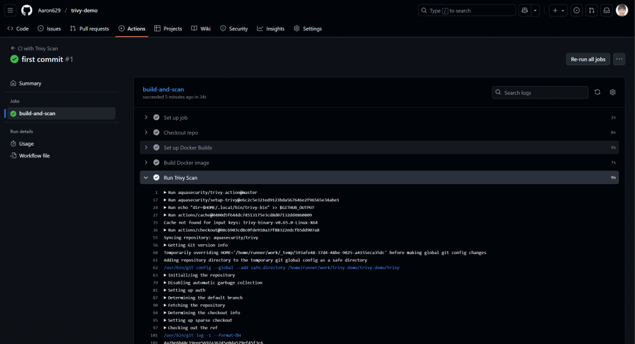Image resolution: width=635 pixels, height=344 pixels.
Task: Expand the Run aquasecurity/setup-trivy log group
Action: coord(252,200)
